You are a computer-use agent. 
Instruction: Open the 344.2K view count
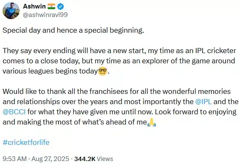[85, 159]
